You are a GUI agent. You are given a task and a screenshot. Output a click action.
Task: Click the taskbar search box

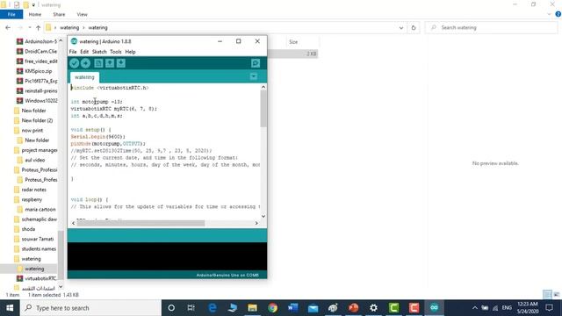tap(90, 308)
